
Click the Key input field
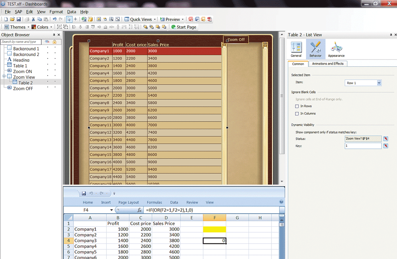(363, 146)
